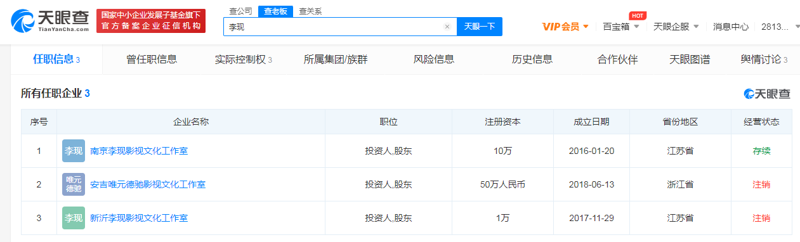The width and height of the screenshot is (800, 242).
Task: Open the 实际控制权 tab
Action: (x=243, y=60)
